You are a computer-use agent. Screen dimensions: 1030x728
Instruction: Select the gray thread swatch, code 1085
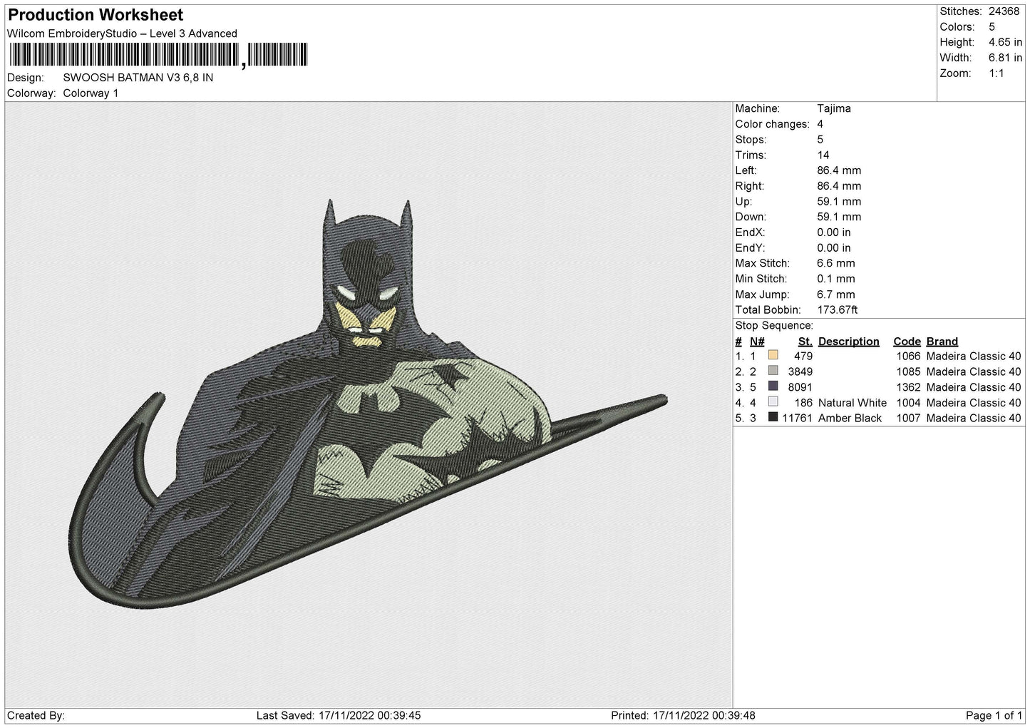click(x=773, y=371)
